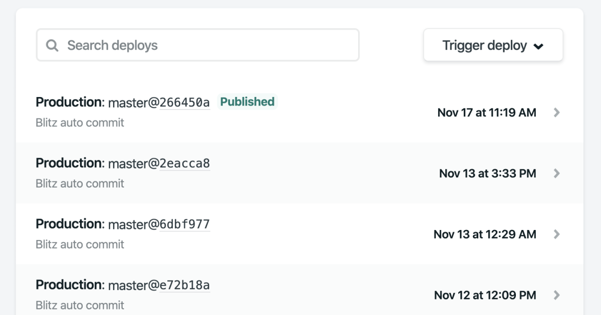This screenshot has width=601, height=315.
Task: Click the Trigger deploy dropdown arrow
Action: 538,46
